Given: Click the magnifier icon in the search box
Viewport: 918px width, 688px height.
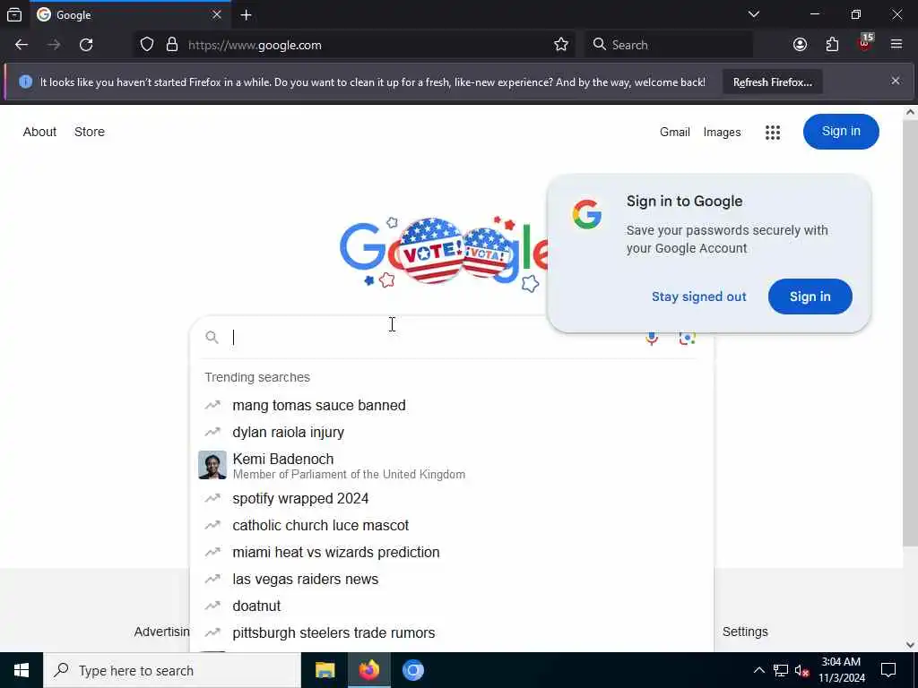Looking at the screenshot, I should (212, 338).
